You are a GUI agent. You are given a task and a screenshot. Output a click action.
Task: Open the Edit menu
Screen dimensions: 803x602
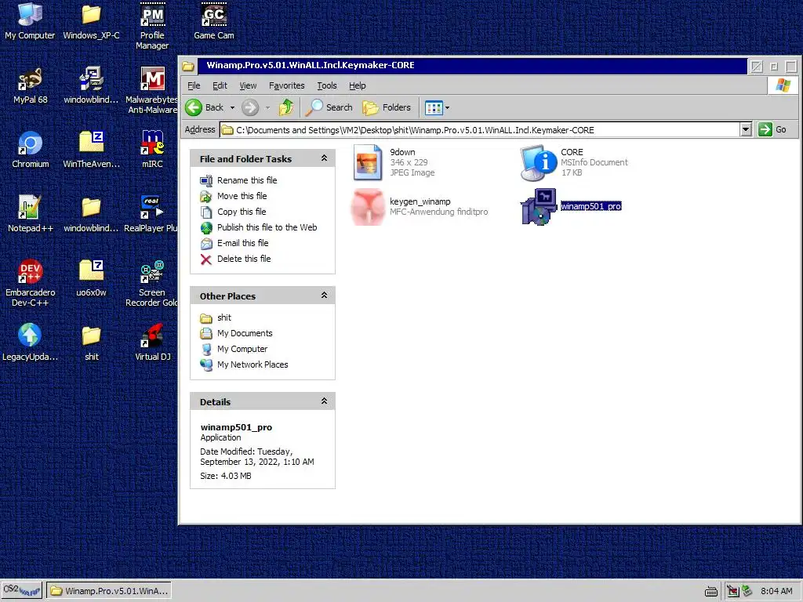point(220,85)
